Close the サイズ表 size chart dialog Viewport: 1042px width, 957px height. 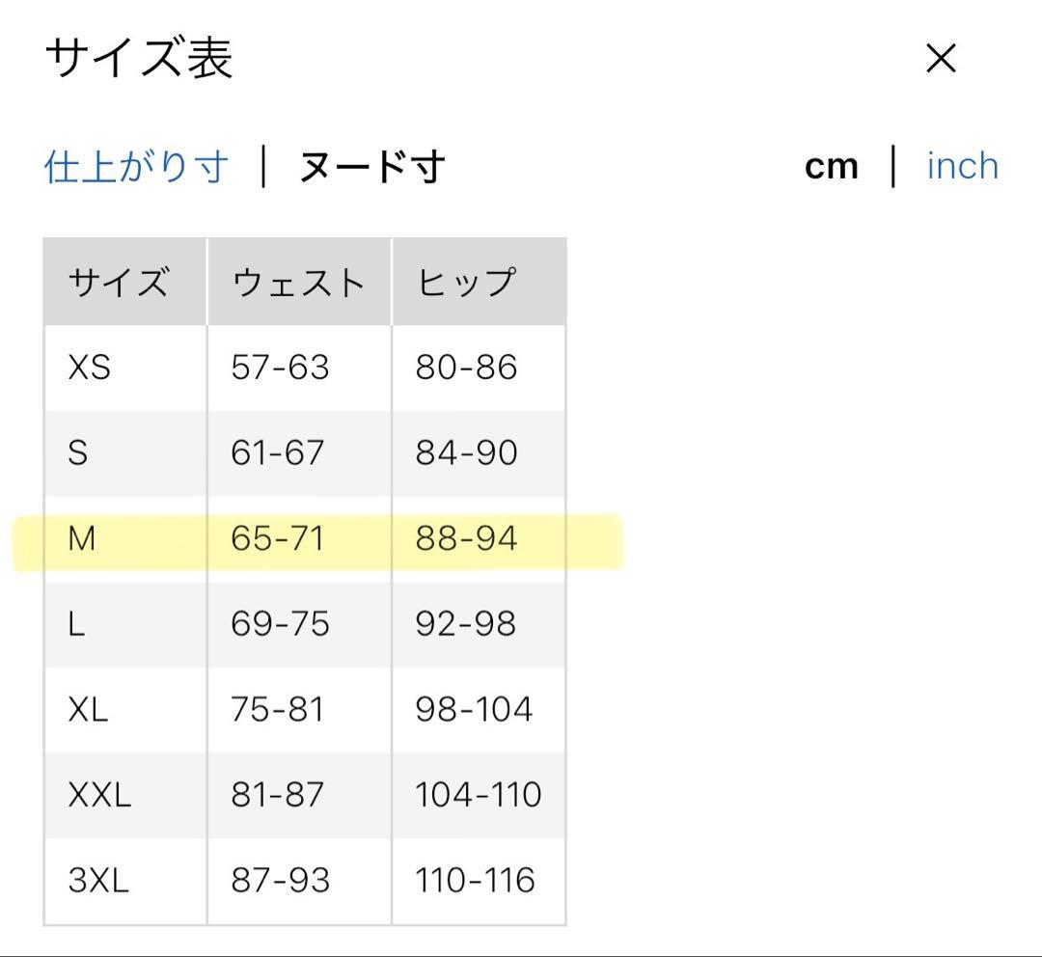pos(941,59)
